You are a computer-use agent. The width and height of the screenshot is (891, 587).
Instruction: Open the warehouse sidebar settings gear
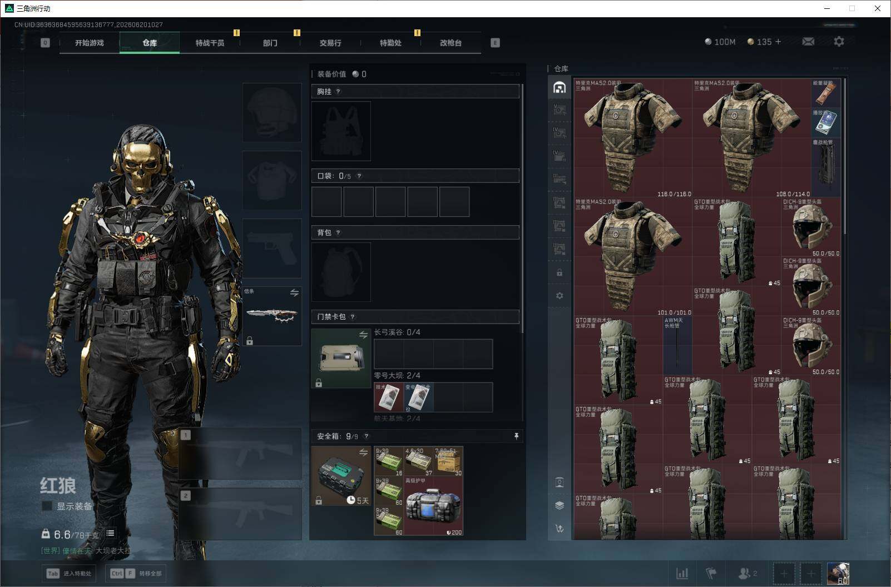click(x=560, y=296)
